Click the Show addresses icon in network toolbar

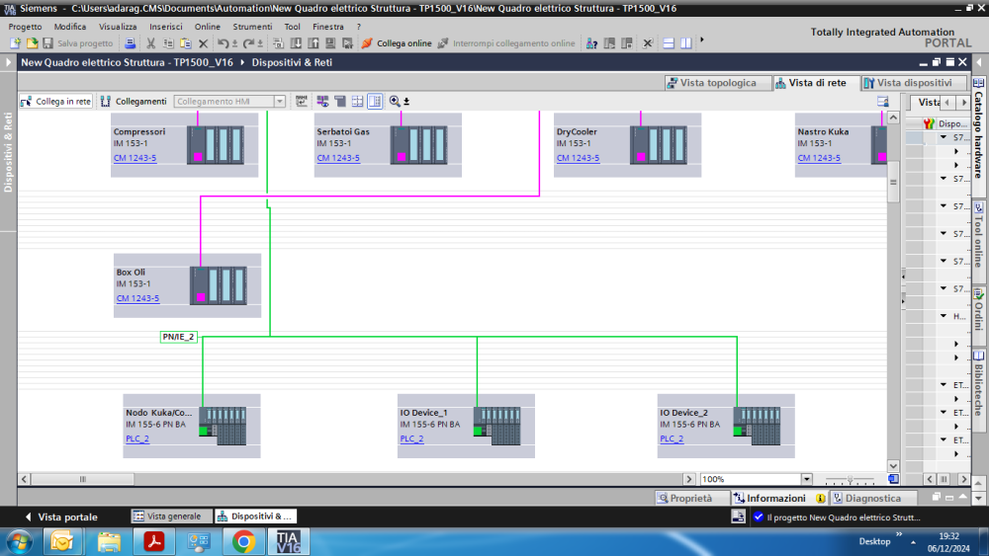click(322, 101)
